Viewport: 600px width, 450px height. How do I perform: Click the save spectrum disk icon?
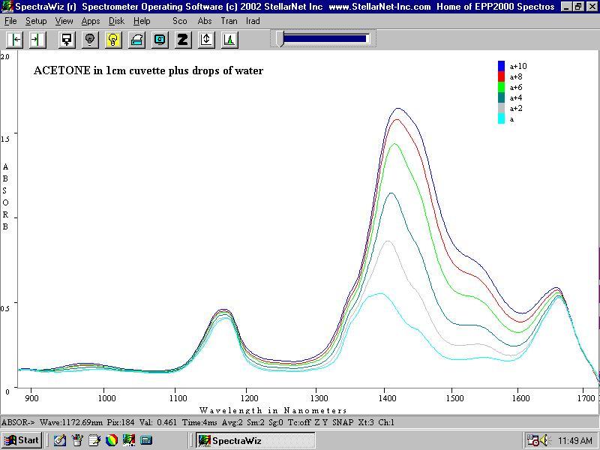(67, 40)
